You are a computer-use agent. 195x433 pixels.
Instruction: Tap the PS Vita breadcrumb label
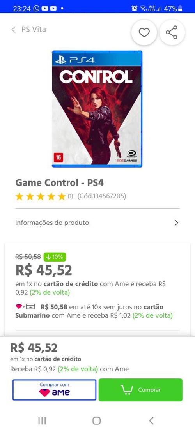point(34,30)
